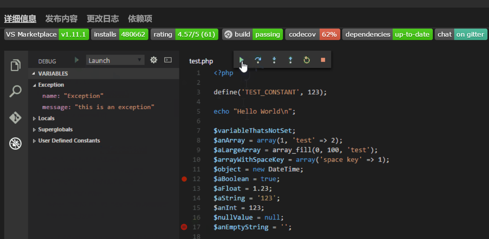Open launch configuration gear icon
The height and width of the screenshot is (239, 489).
pyautogui.click(x=154, y=60)
